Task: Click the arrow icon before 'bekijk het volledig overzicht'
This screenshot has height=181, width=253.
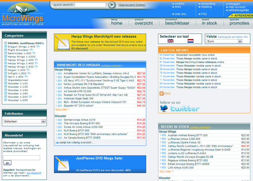Action: 57,143
